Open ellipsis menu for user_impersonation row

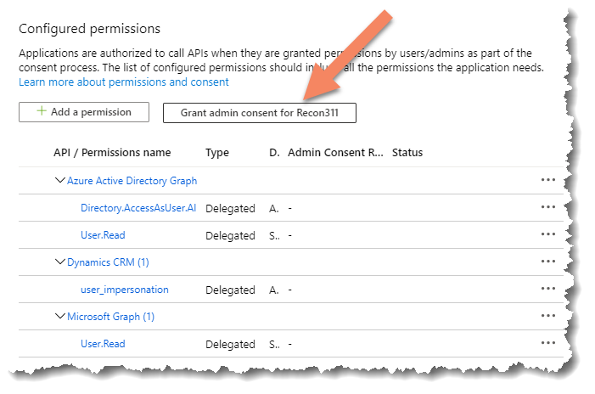point(547,290)
